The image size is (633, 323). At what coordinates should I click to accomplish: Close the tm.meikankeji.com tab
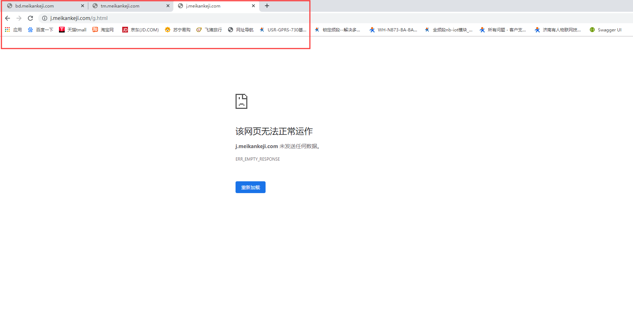point(168,6)
